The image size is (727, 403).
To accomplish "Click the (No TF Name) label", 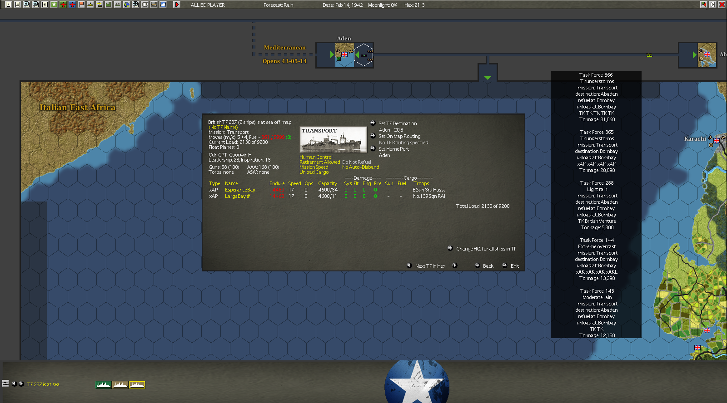I will (x=223, y=127).
